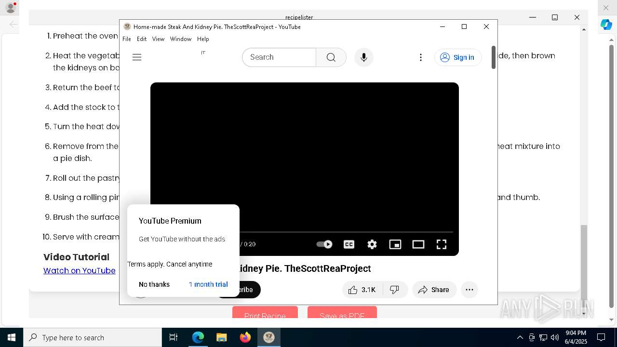The width and height of the screenshot is (617, 347).
Task: Click the video progress bar
Action: tap(346, 232)
